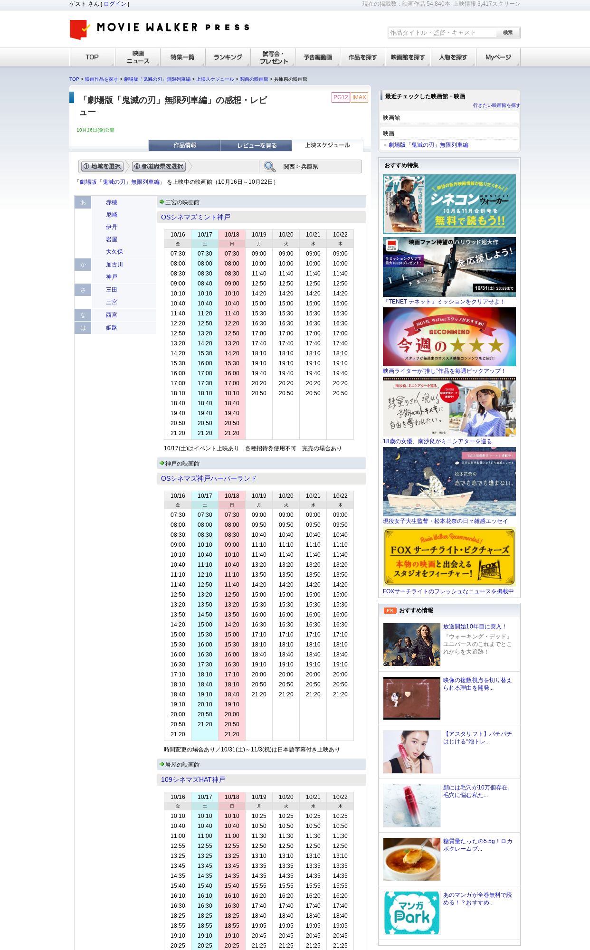Click the green arrow next to 三宮の映画館
Screen dimensions: 590x950
click(162, 202)
